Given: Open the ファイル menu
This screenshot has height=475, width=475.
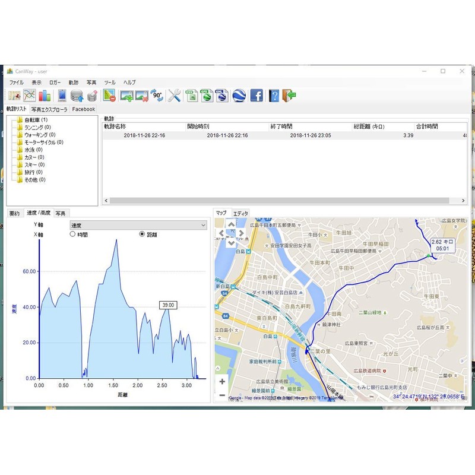Looking at the screenshot, I should [x=16, y=83].
